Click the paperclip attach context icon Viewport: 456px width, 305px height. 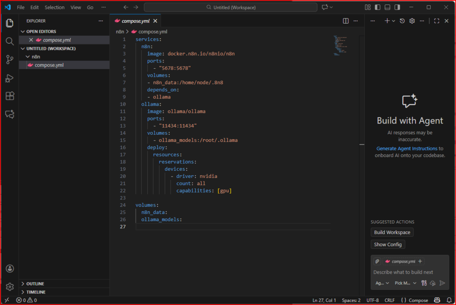click(377, 261)
